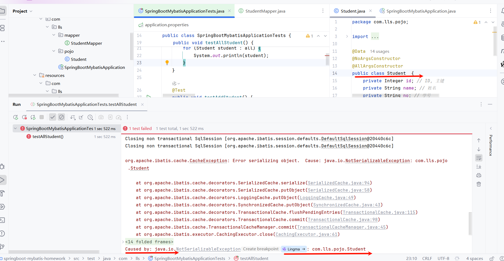Switch to SpringBootMybatisApplicationTests.java tab
This screenshot has height=261, width=504.
[x=184, y=11]
